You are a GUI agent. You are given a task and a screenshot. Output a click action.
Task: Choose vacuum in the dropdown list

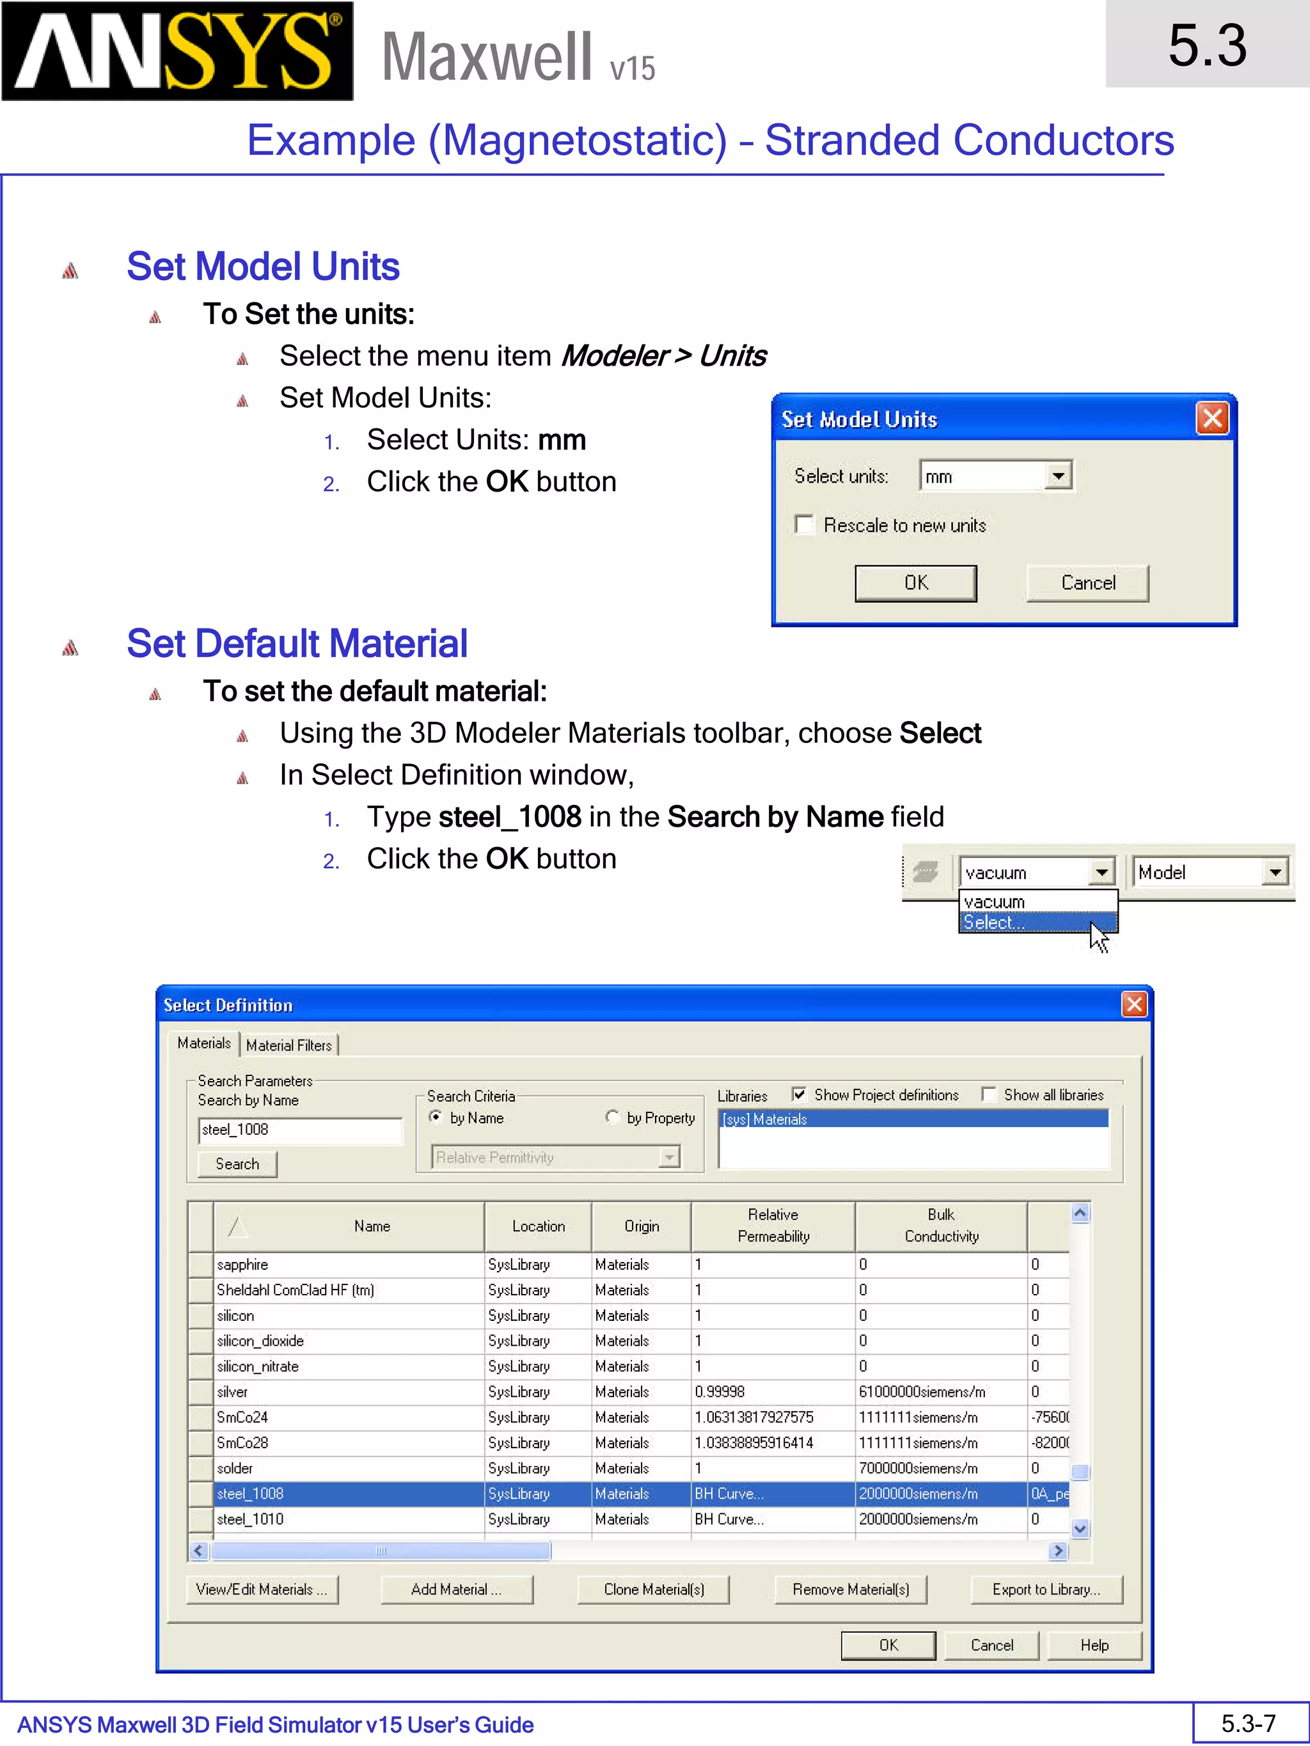coord(1038,901)
